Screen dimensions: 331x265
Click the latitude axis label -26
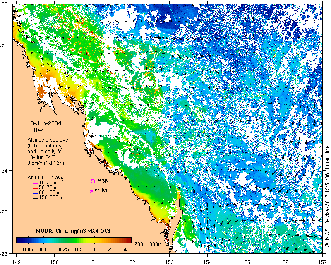(x=4, y=253)
